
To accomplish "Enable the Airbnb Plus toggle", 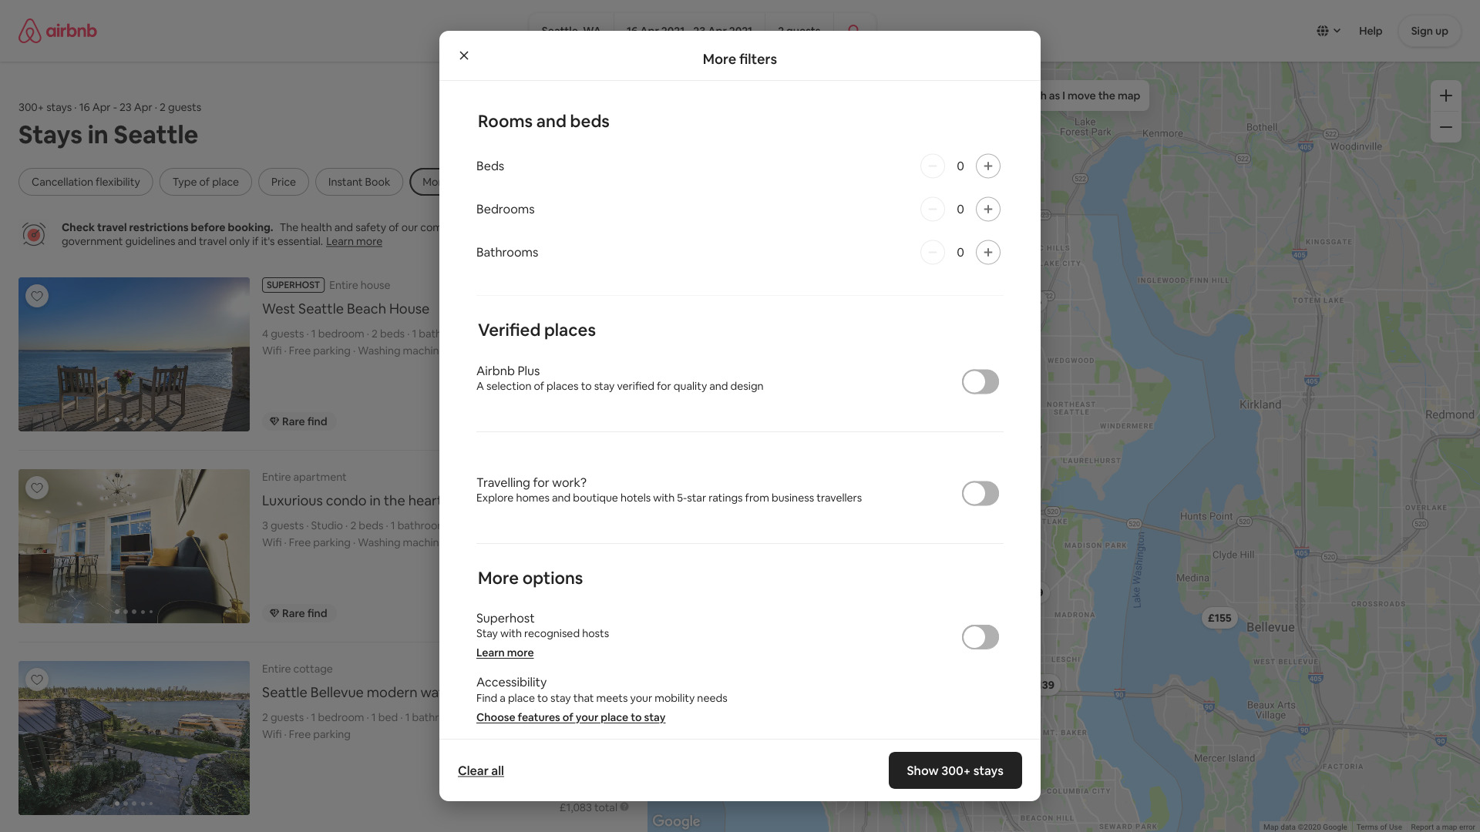I will click(980, 382).
